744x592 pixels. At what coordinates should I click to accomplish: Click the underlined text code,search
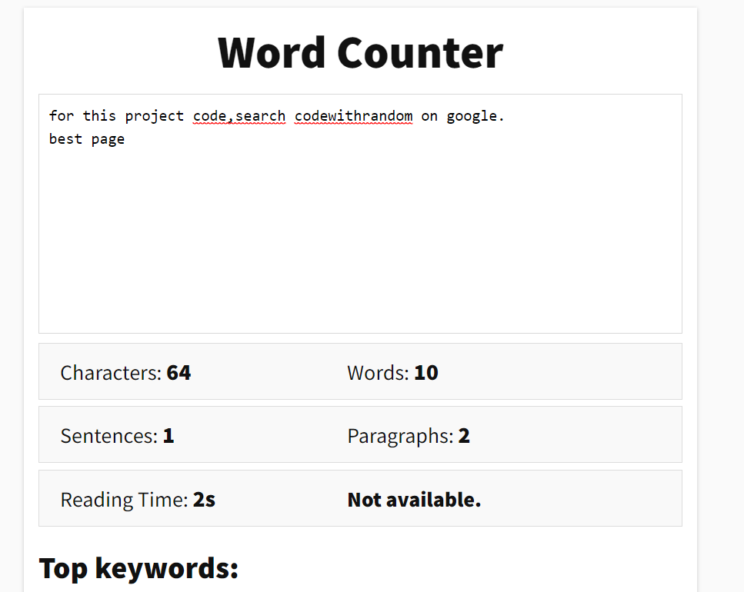tap(239, 116)
